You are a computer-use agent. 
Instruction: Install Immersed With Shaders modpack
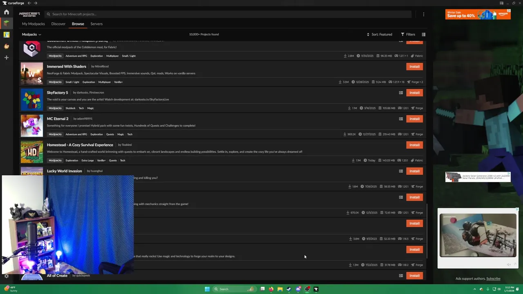click(414, 67)
